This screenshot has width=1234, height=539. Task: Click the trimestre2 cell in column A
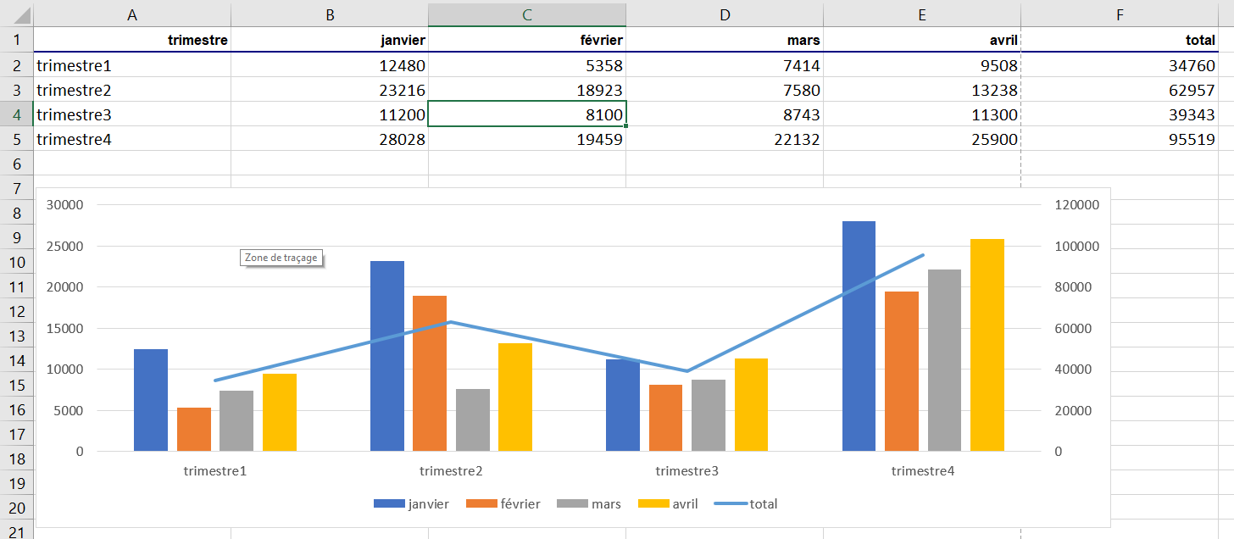tap(131, 90)
